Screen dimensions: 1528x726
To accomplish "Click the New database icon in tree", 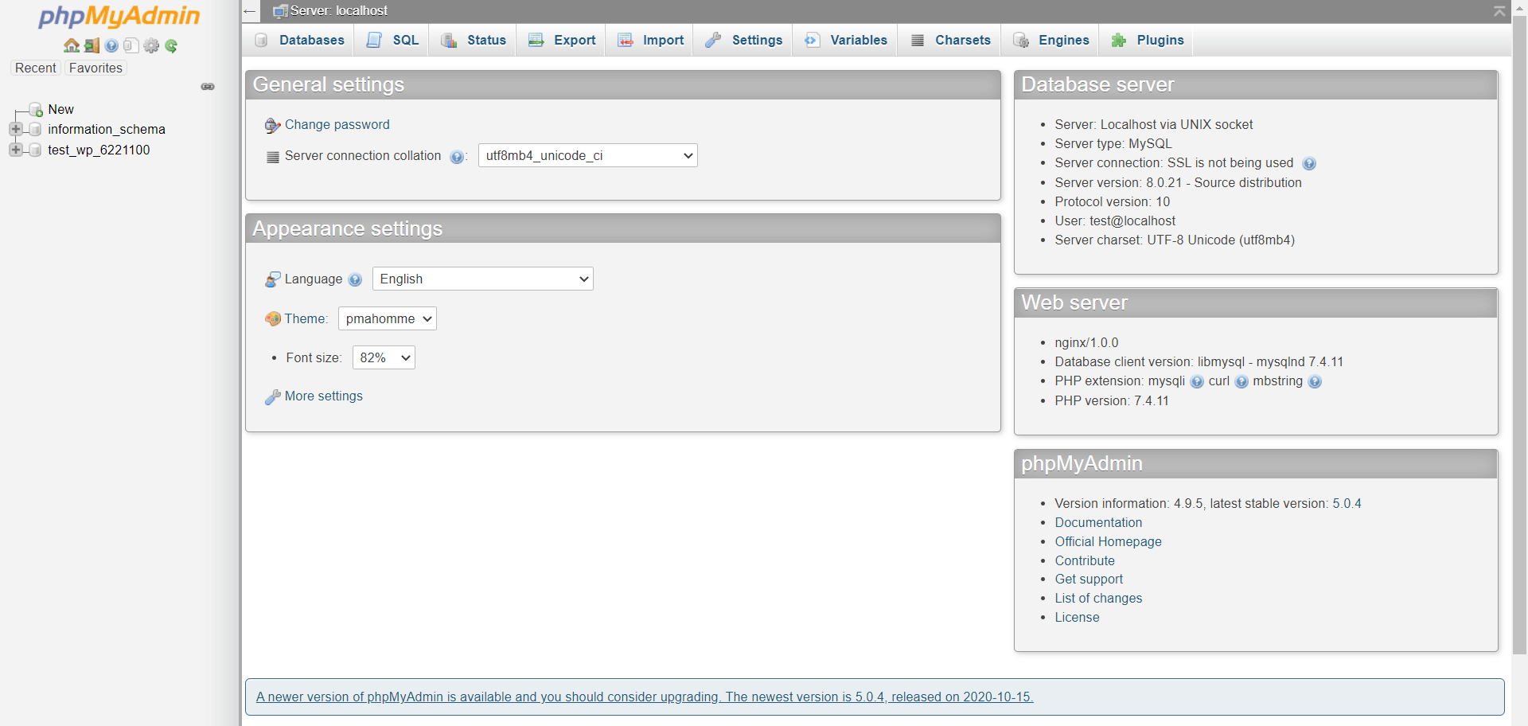I will click(36, 110).
